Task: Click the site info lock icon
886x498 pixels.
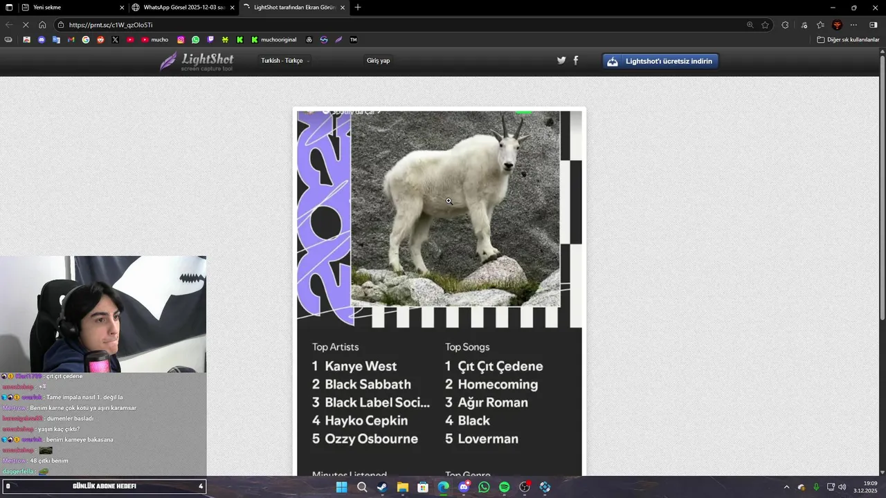Action: point(61,25)
